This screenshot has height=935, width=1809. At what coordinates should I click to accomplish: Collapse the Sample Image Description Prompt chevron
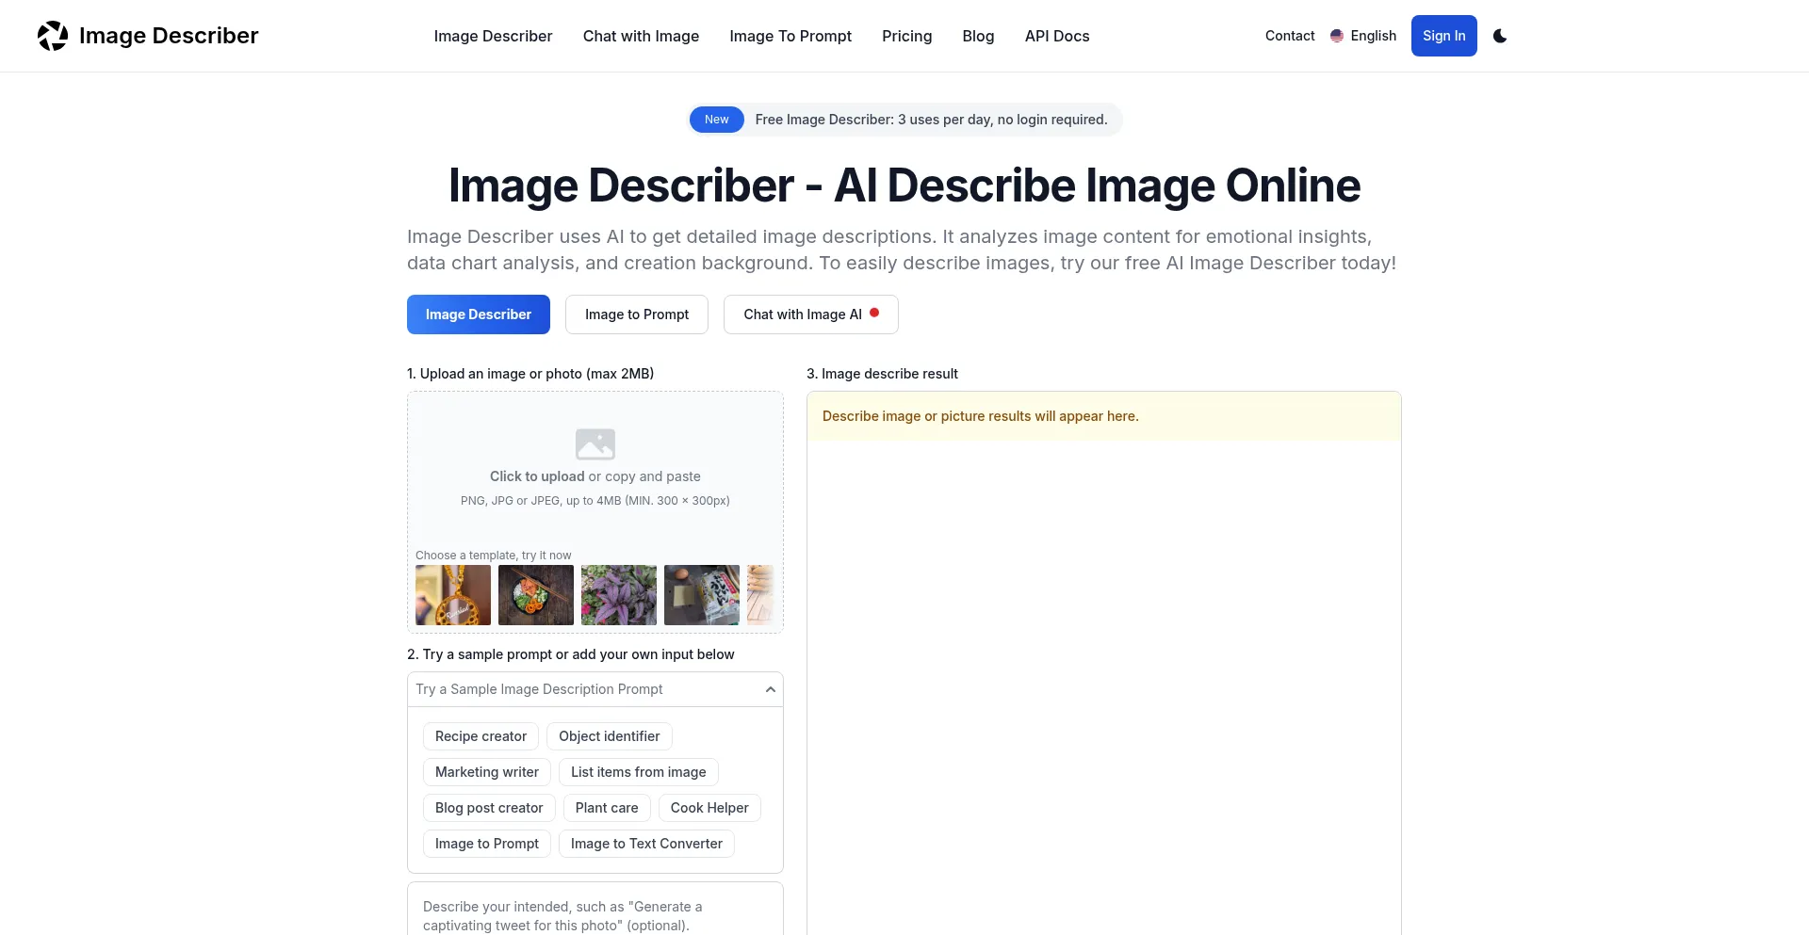coord(771,689)
